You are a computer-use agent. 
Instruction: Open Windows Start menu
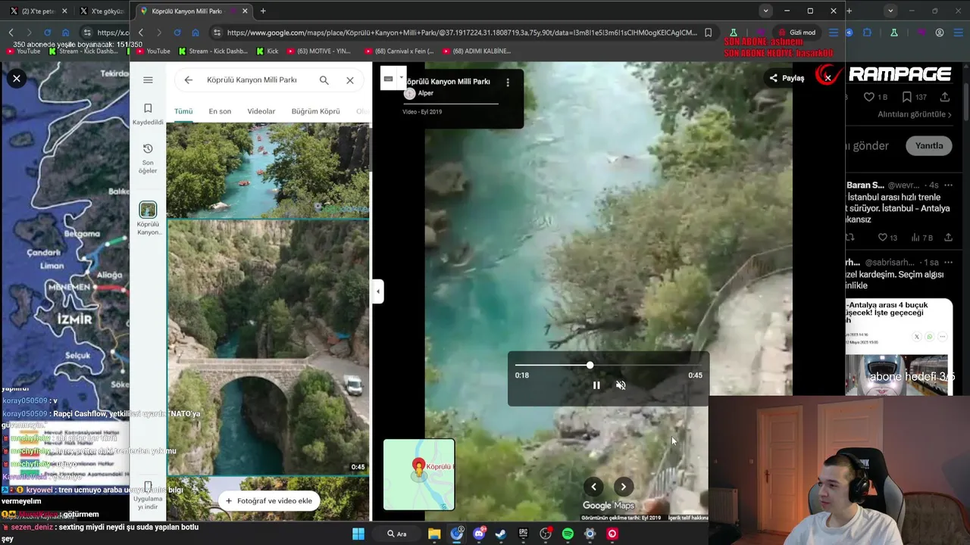tap(358, 534)
